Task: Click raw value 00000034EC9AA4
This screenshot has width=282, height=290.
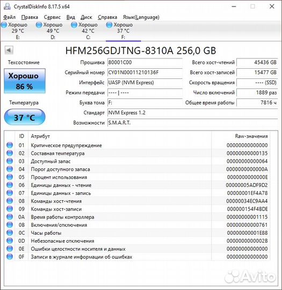Action: coord(247,201)
